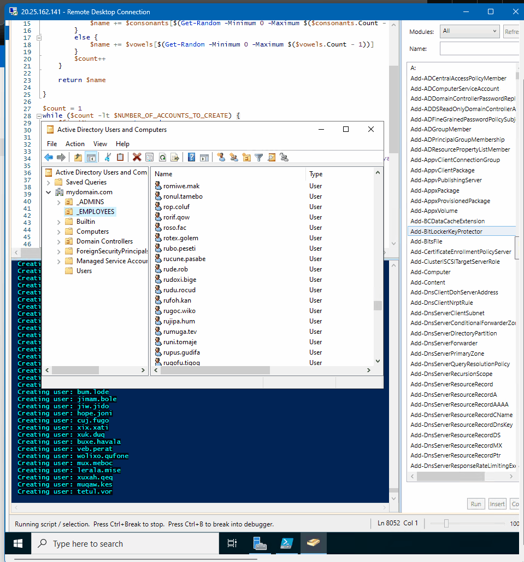The height and width of the screenshot is (562, 524).
Task: Click the taskbar search box
Action: (125, 543)
